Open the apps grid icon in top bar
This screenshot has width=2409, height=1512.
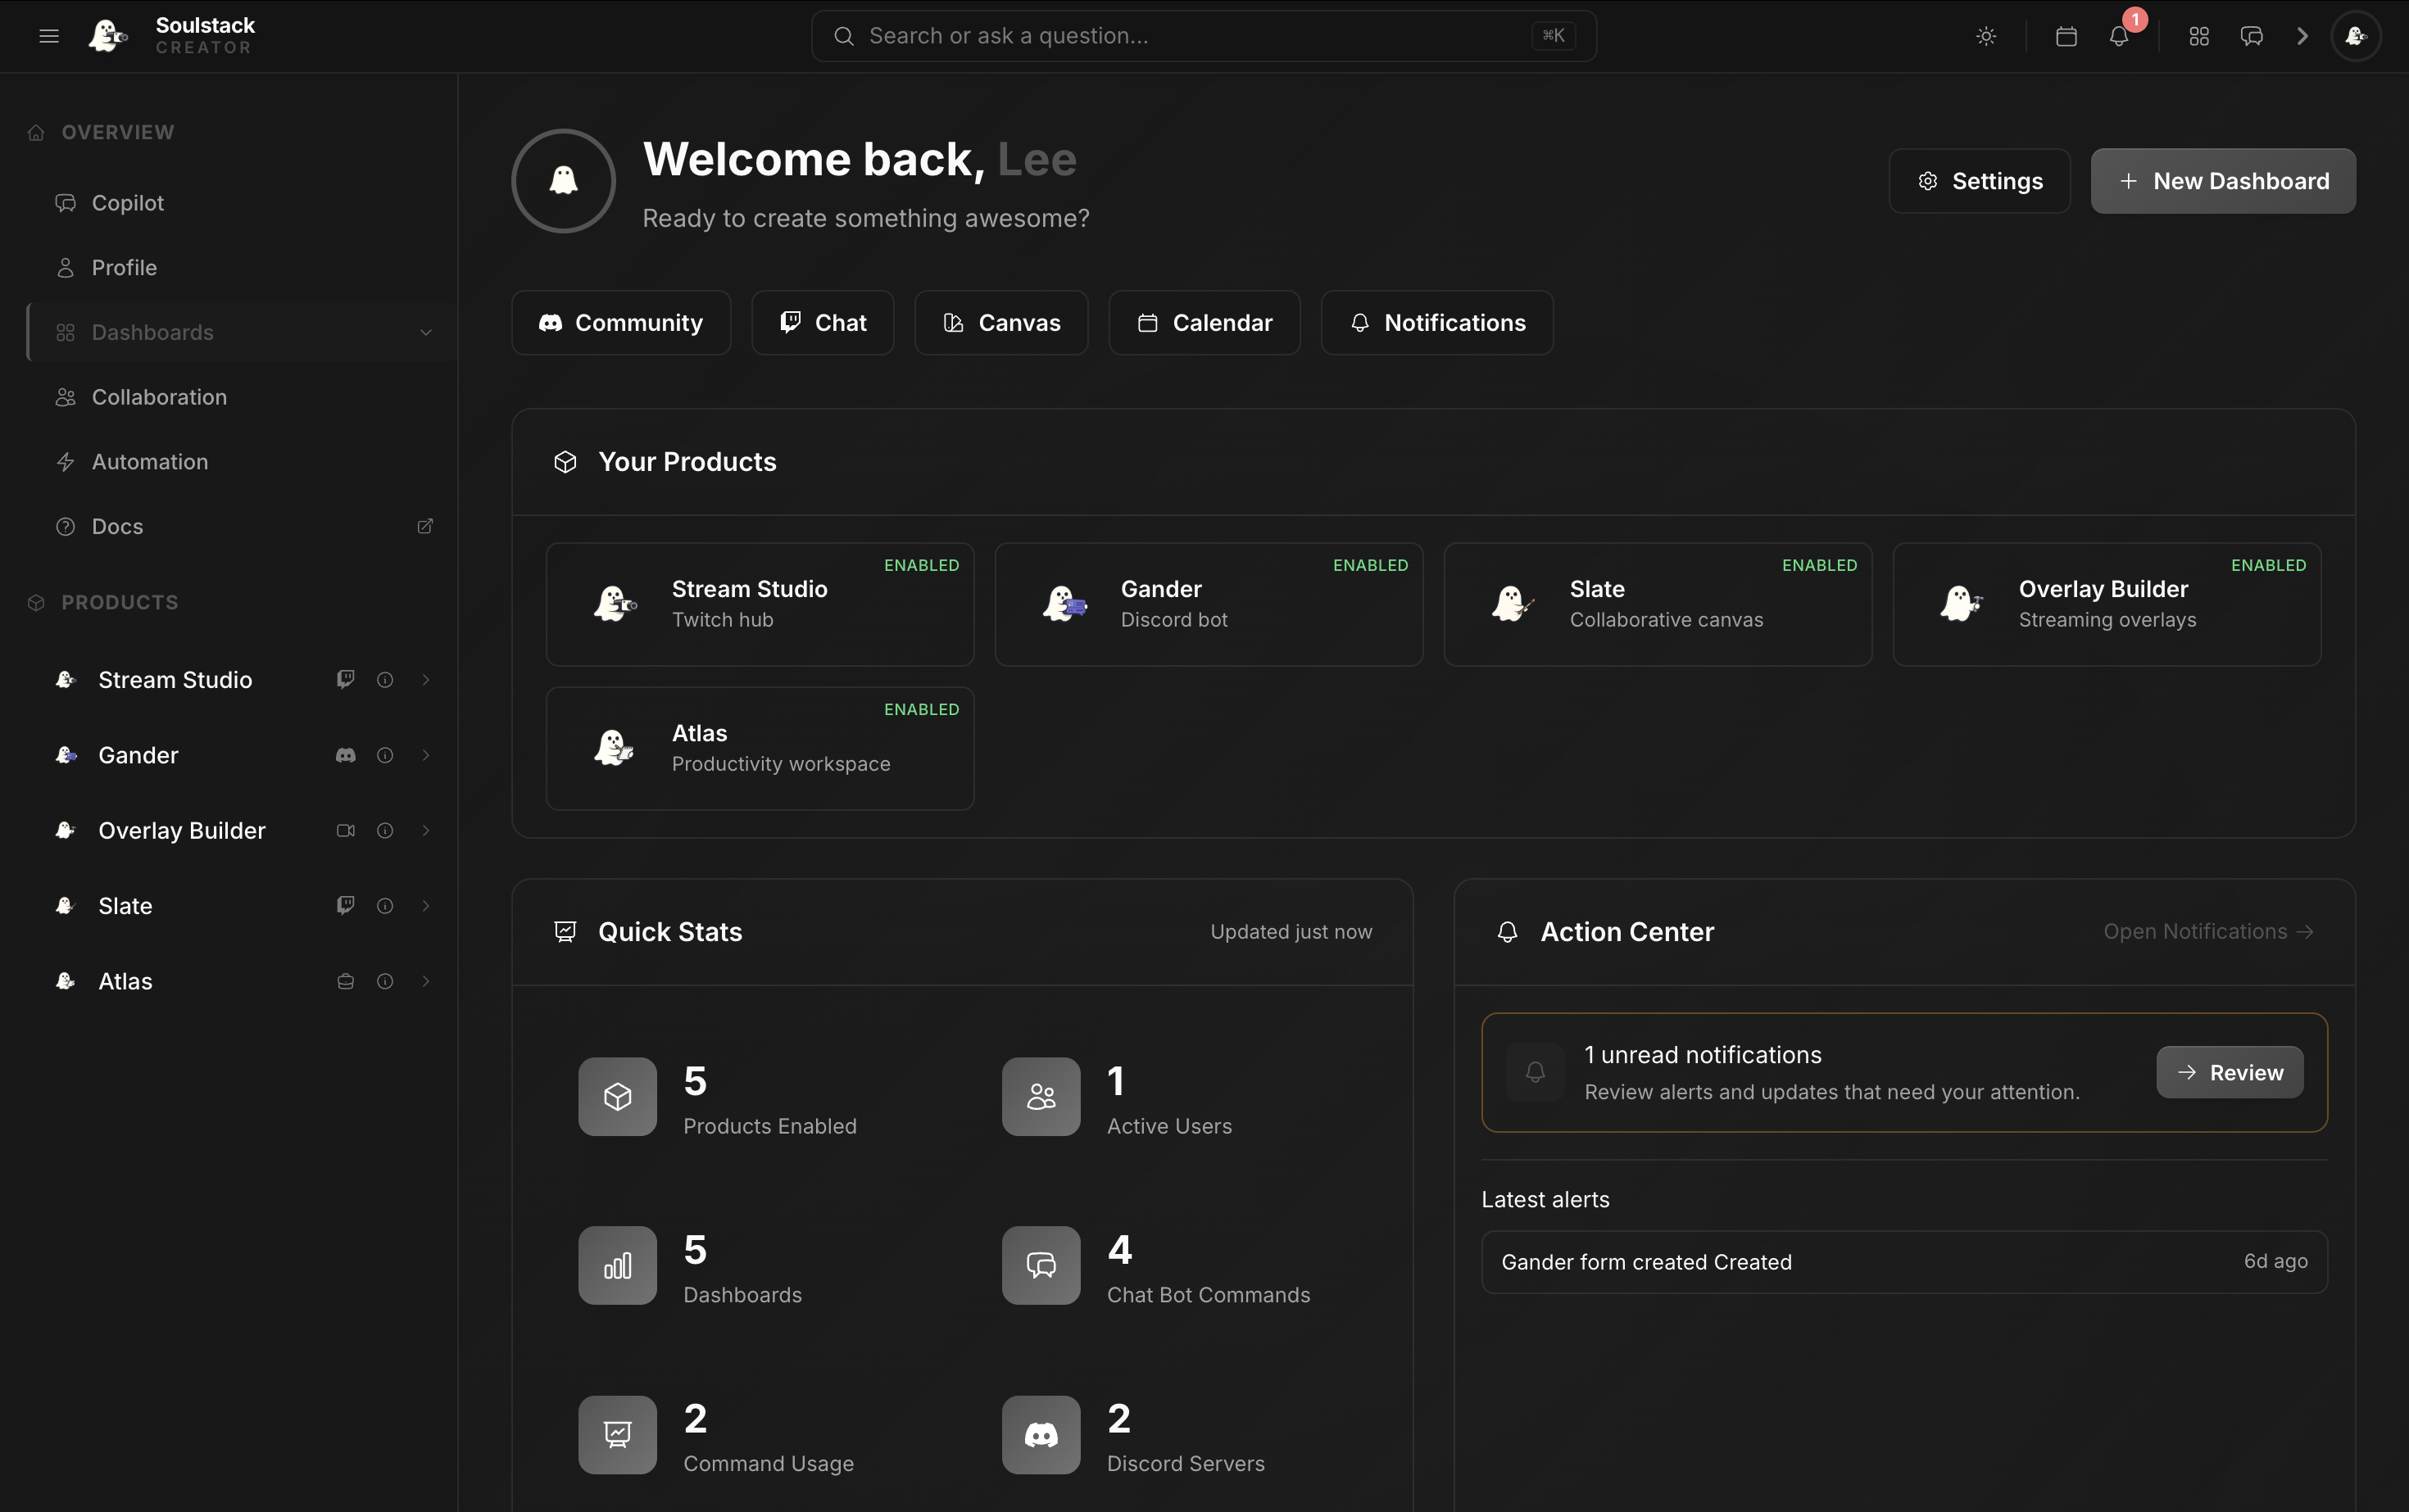(x=2199, y=36)
